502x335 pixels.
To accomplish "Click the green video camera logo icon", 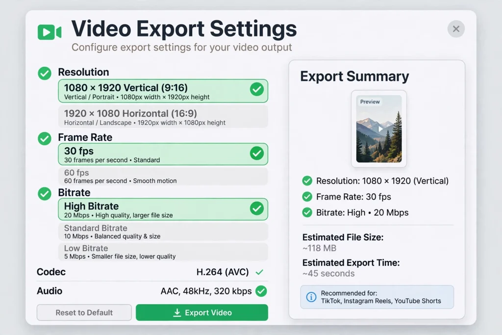I will point(50,32).
